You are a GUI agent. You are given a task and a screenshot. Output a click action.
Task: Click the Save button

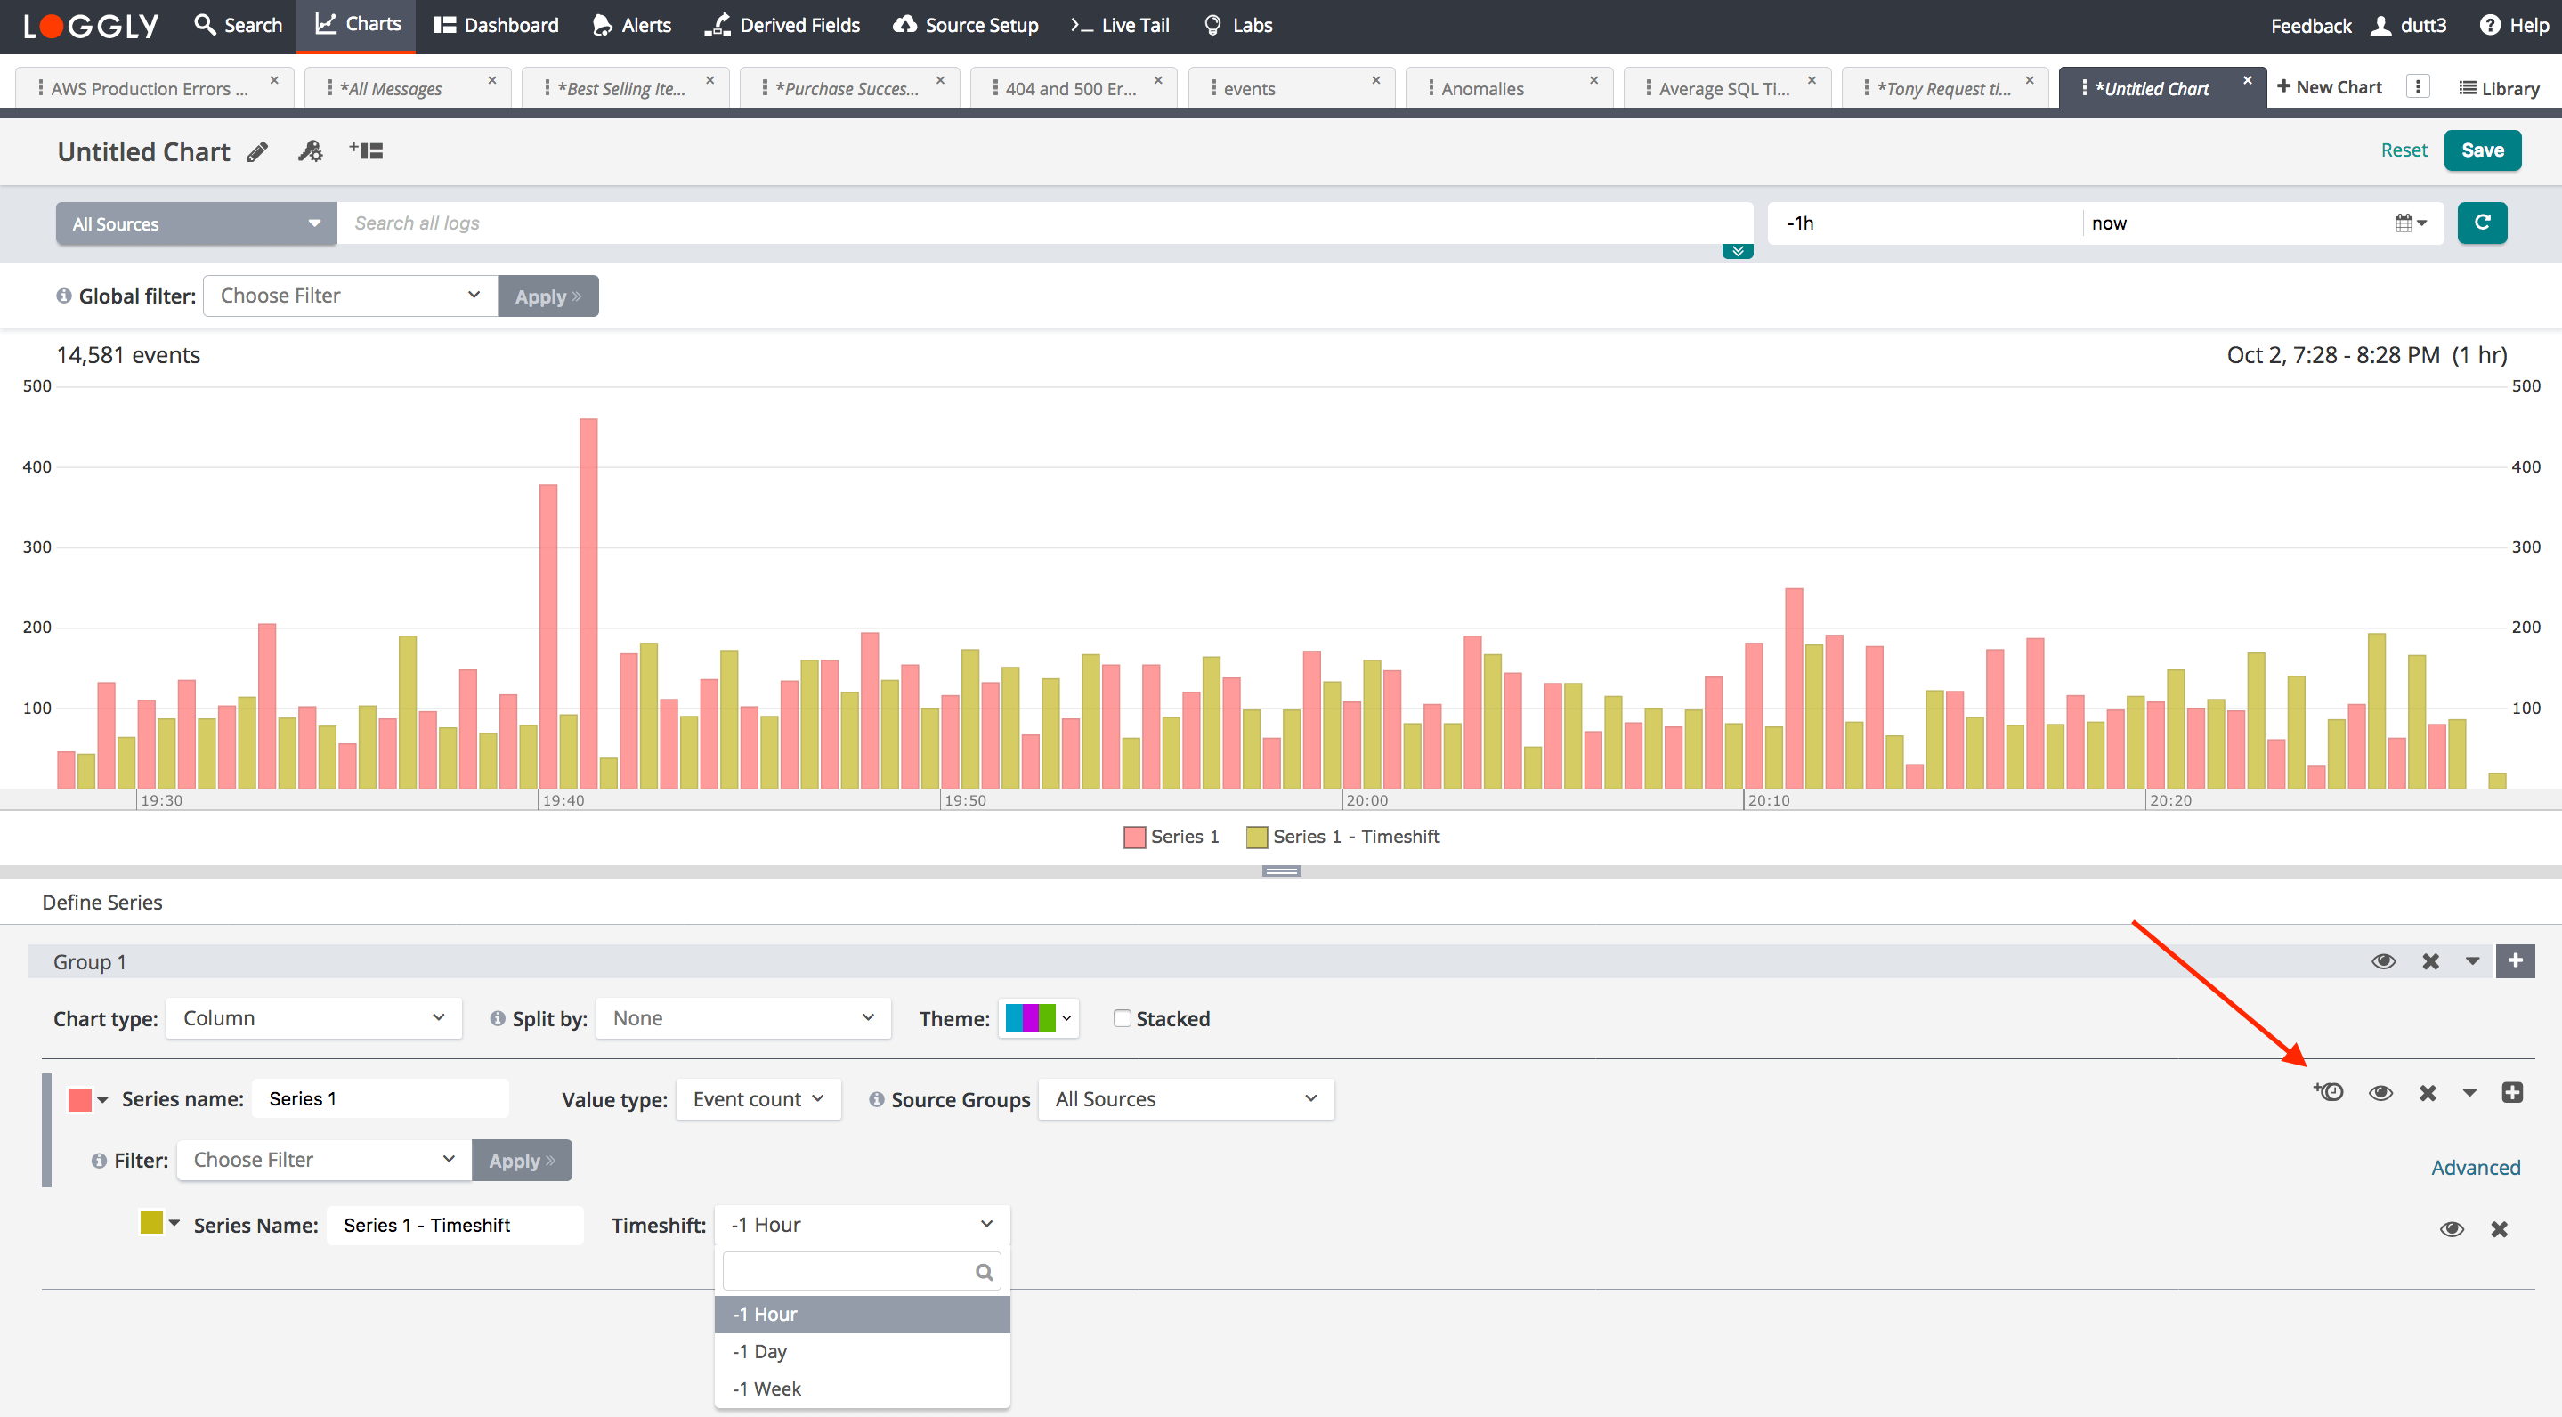tap(2482, 150)
